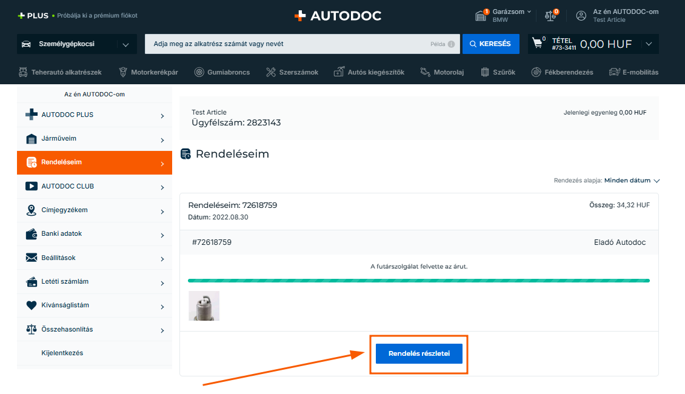Click the E-mobilitás car icon
This screenshot has height=394, width=685.
615,72
